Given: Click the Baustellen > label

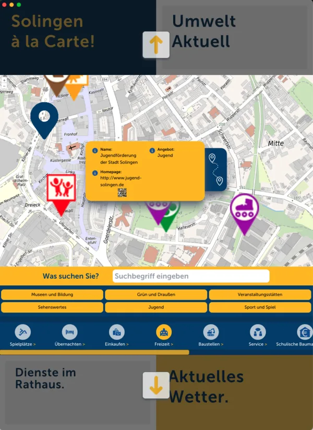Looking at the screenshot, I should (x=211, y=344).
